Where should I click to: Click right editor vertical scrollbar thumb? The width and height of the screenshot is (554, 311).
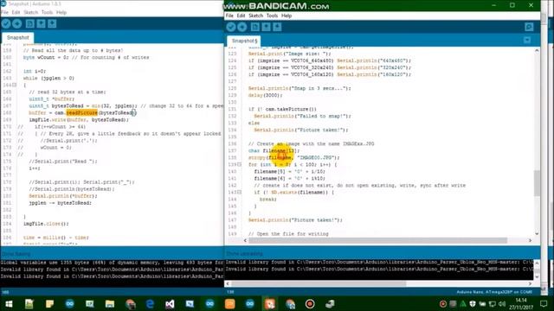click(x=537, y=182)
